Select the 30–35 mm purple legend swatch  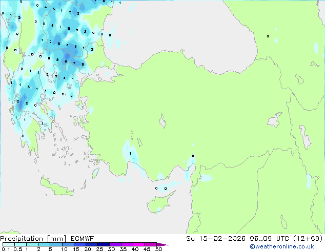115,244
